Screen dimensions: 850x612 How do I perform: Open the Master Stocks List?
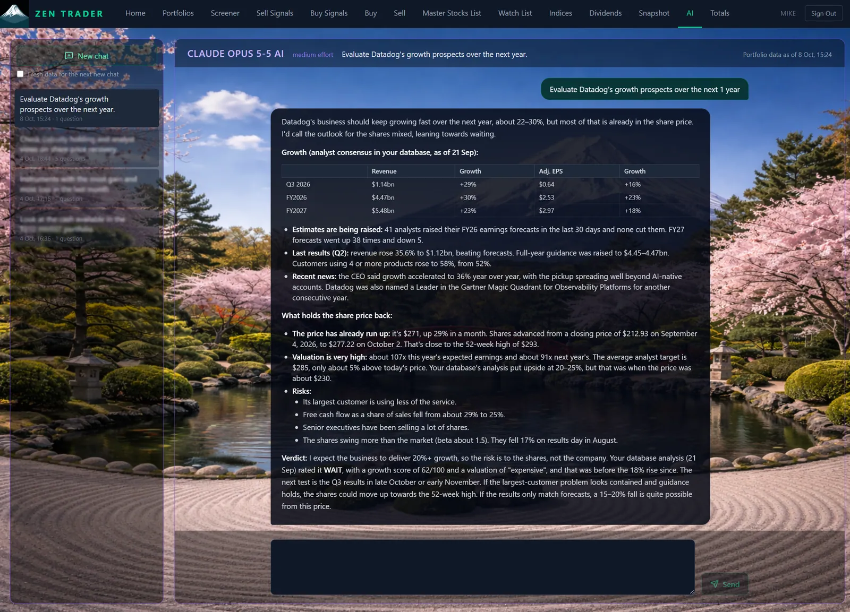tap(452, 13)
